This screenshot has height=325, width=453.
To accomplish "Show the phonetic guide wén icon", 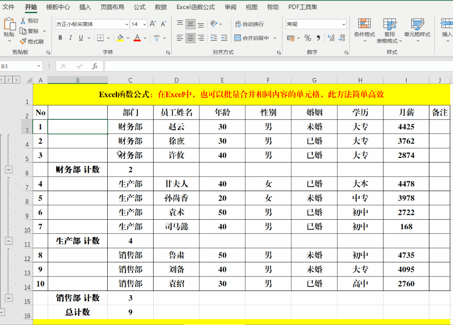I will [x=157, y=38].
